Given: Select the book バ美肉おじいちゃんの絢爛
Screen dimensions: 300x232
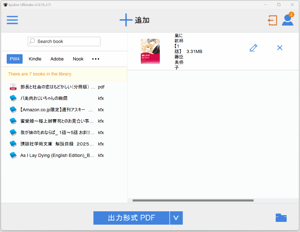Looking at the screenshot, I should pyautogui.click(x=44, y=98).
